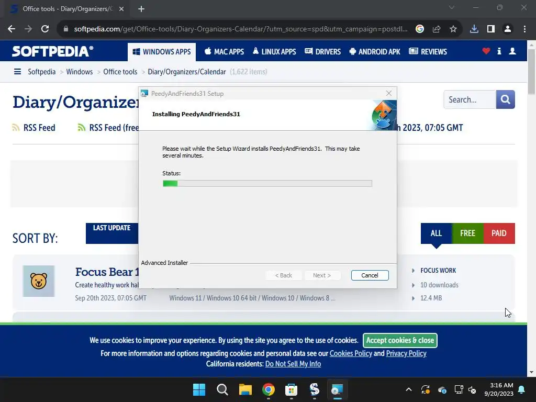This screenshot has width=536, height=402.
Task: Click the installation progress bar
Action: click(267, 184)
